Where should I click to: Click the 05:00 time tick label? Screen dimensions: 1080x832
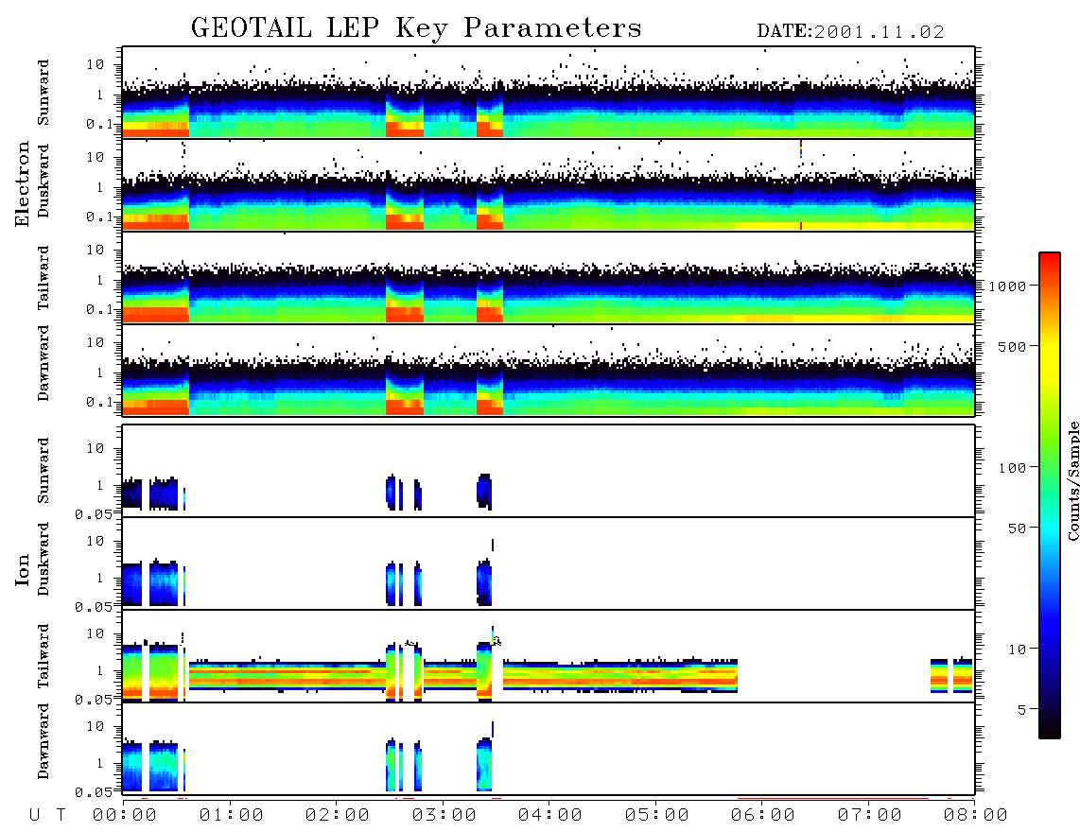coord(657,816)
